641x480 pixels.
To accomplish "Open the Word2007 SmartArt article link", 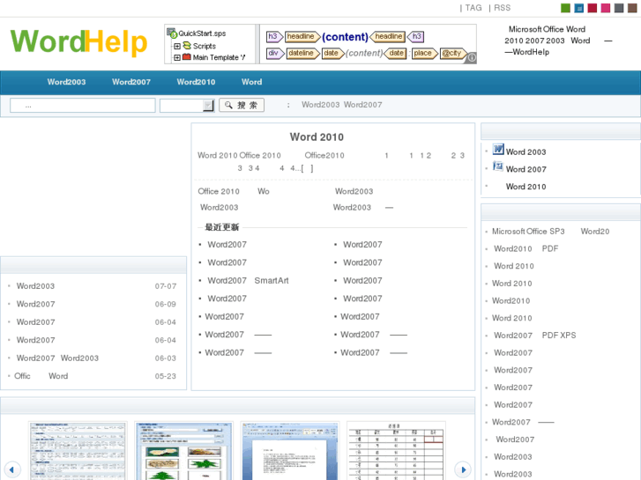I will coord(248,281).
